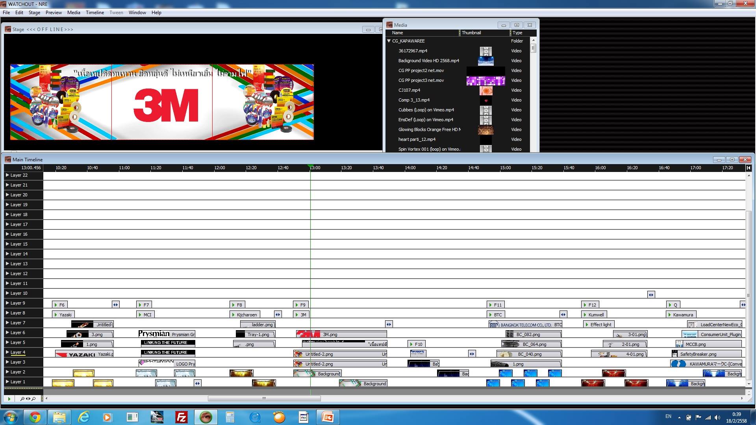
Task: Click the WATCHOUT eye icon in taskbar
Action: click(x=206, y=417)
